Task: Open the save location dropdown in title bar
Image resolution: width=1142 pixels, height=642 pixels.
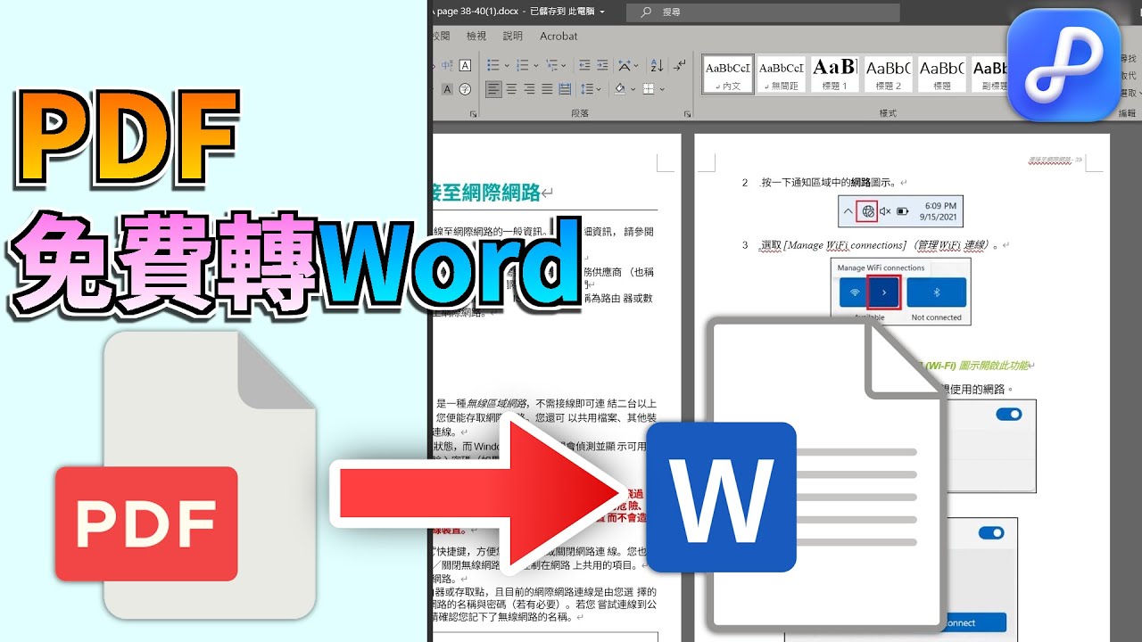Action: coord(602,12)
